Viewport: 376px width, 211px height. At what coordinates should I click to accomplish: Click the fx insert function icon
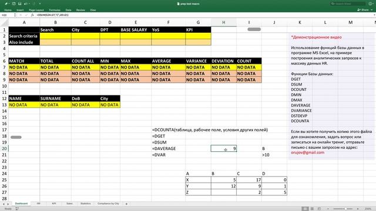[32, 15]
